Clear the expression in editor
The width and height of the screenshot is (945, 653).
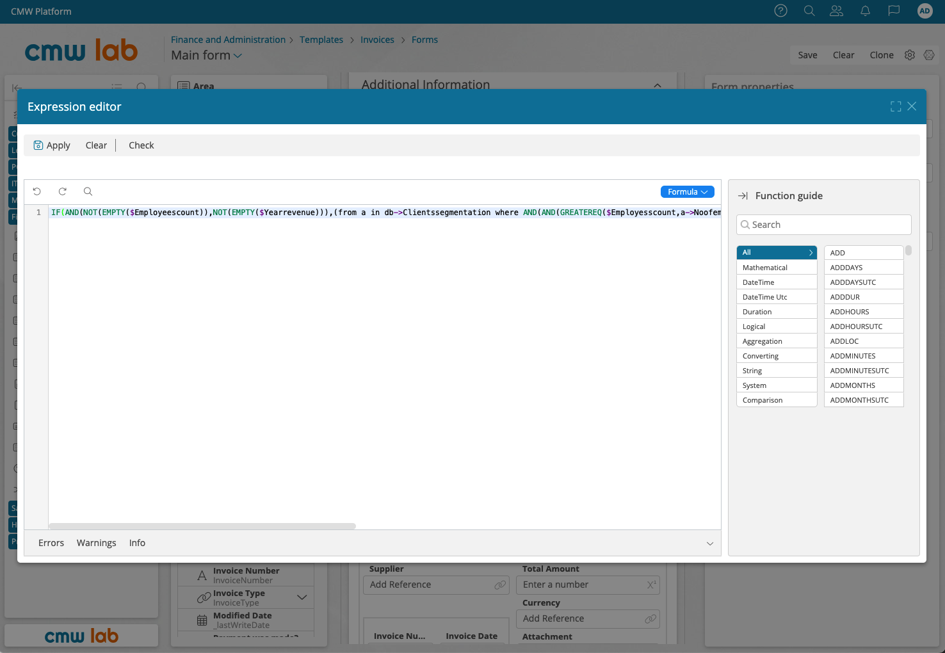(96, 145)
